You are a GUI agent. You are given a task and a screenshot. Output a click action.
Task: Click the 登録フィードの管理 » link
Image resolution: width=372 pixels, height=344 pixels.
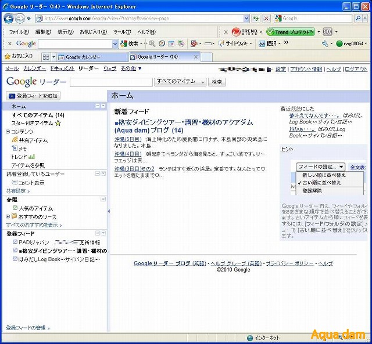coord(28,328)
